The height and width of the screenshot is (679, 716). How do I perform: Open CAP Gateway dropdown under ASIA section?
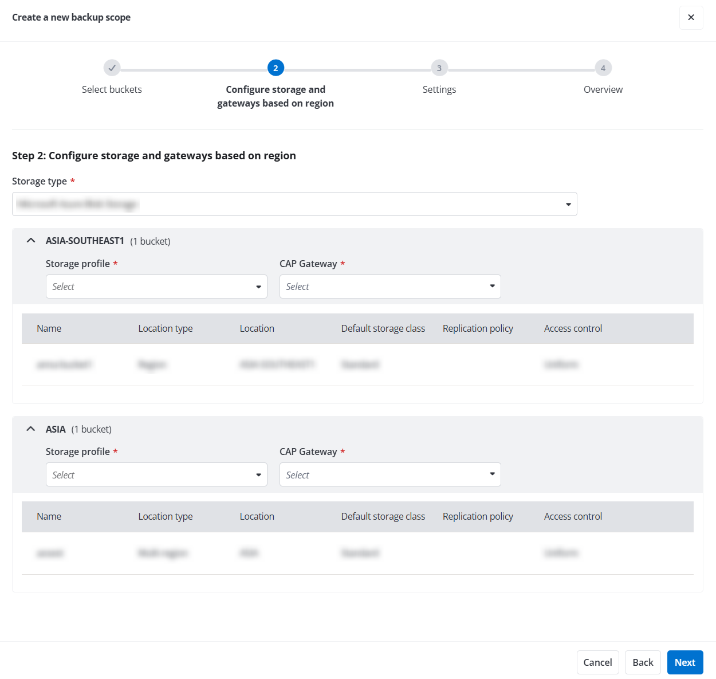click(x=390, y=474)
